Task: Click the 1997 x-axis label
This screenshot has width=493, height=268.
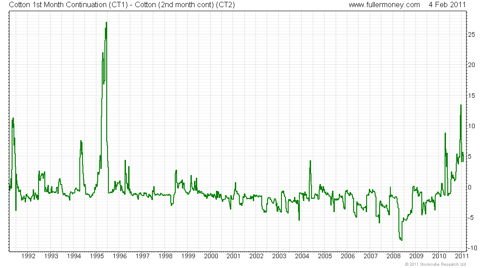Action: tap(143, 256)
